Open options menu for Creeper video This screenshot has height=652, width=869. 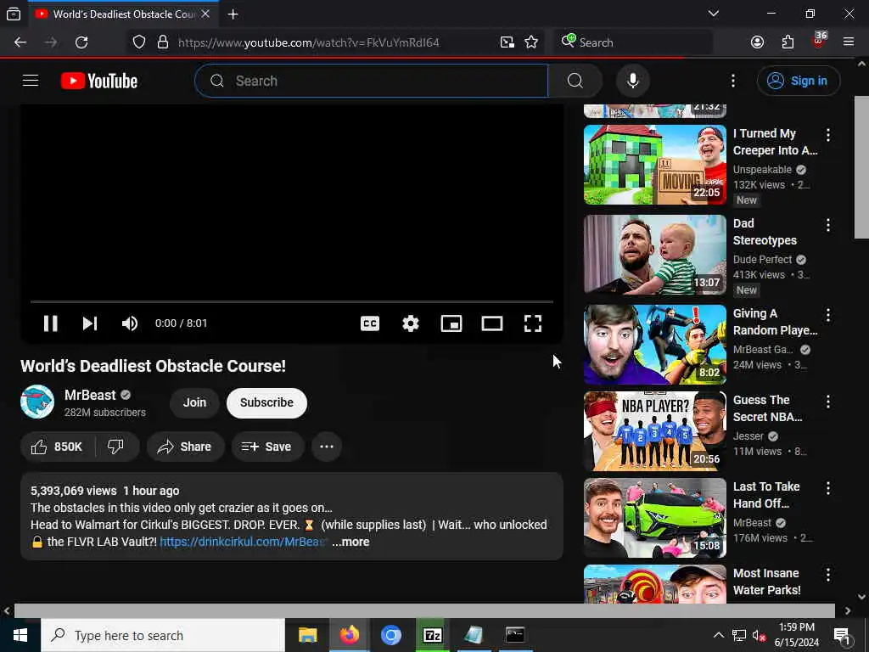click(x=828, y=135)
